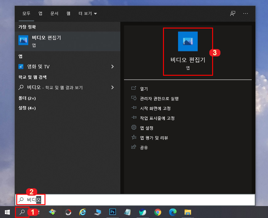Expand the 더 보기 dropdown
Screen dimensions: 268x218
click(87, 13)
